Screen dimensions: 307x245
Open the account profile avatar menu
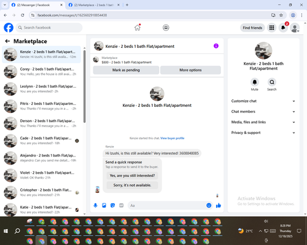coord(295,28)
